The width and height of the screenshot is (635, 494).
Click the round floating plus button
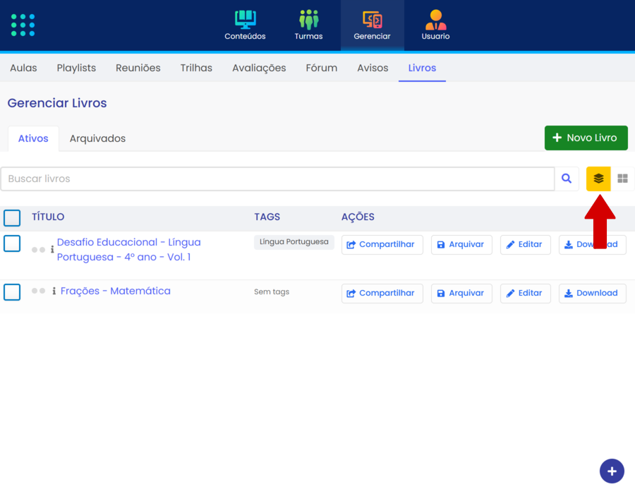coord(612,471)
